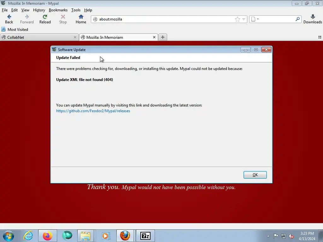Click the Forward navigation arrow

point(27,19)
